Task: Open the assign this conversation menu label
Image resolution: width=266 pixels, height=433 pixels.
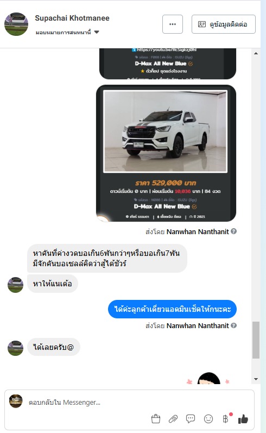Action: click(x=63, y=32)
